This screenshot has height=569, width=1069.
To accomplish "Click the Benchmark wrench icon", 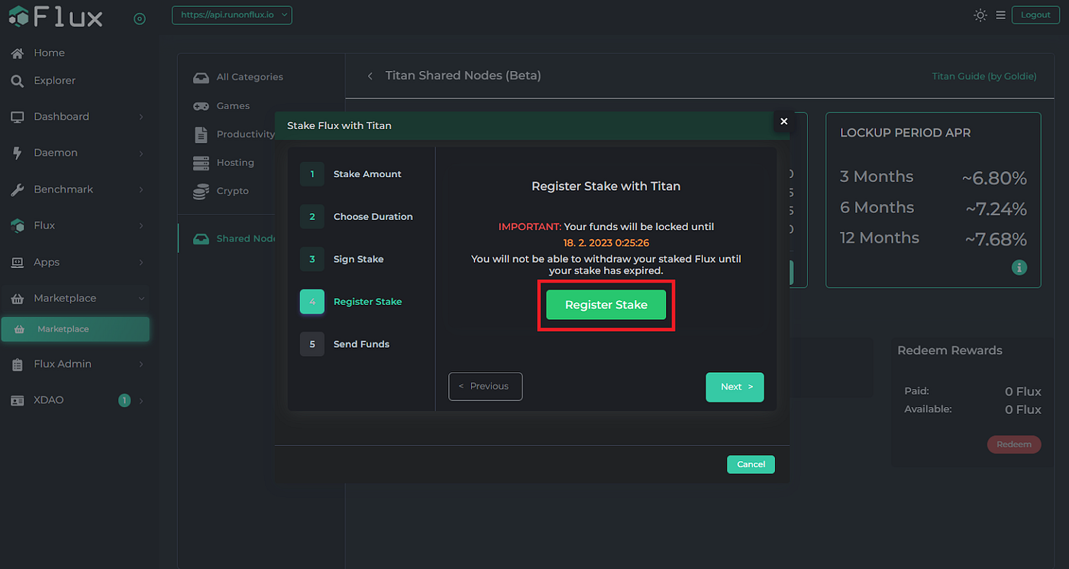I will tap(18, 189).
